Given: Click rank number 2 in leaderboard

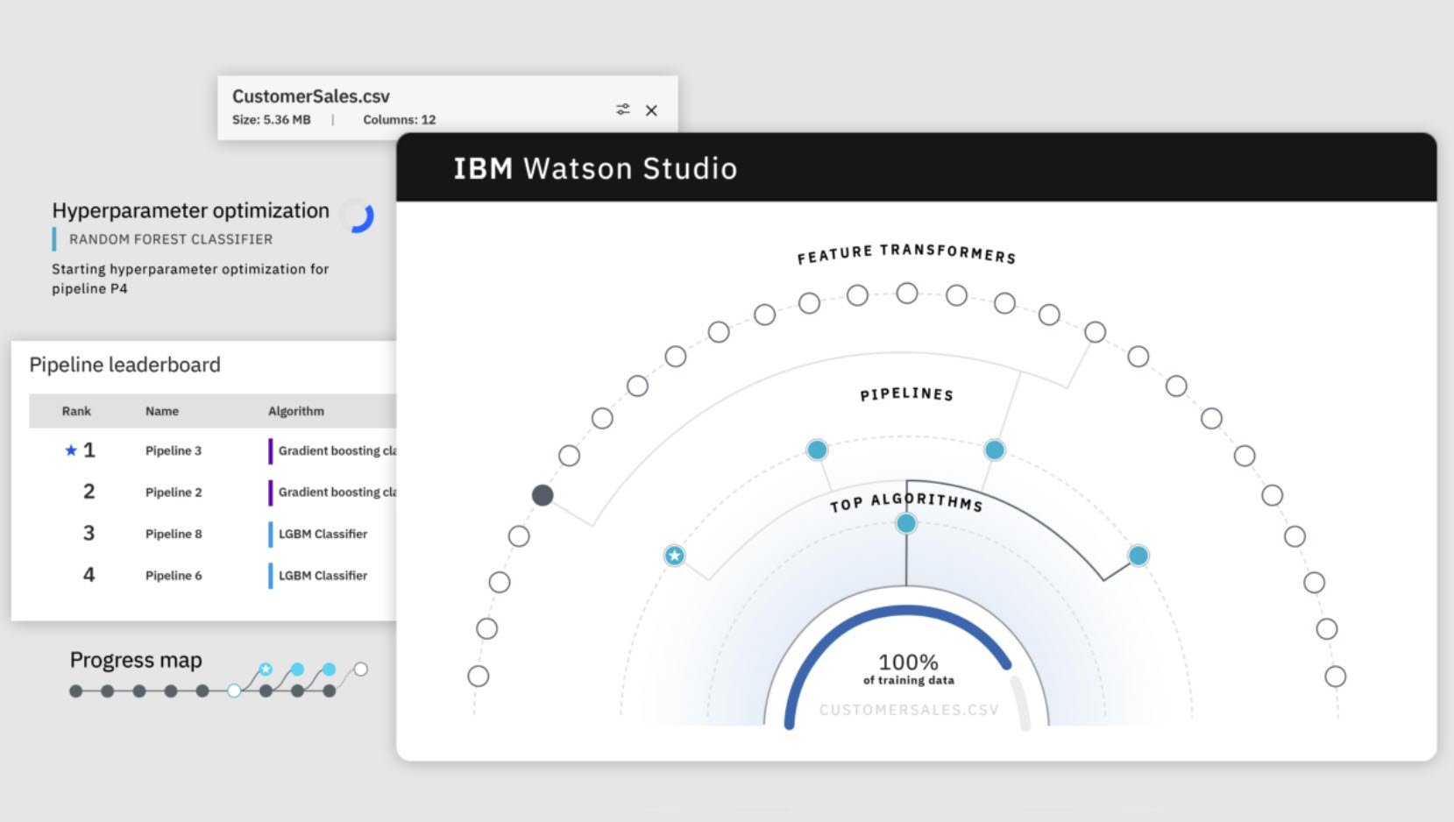Looking at the screenshot, I should [89, 492].
